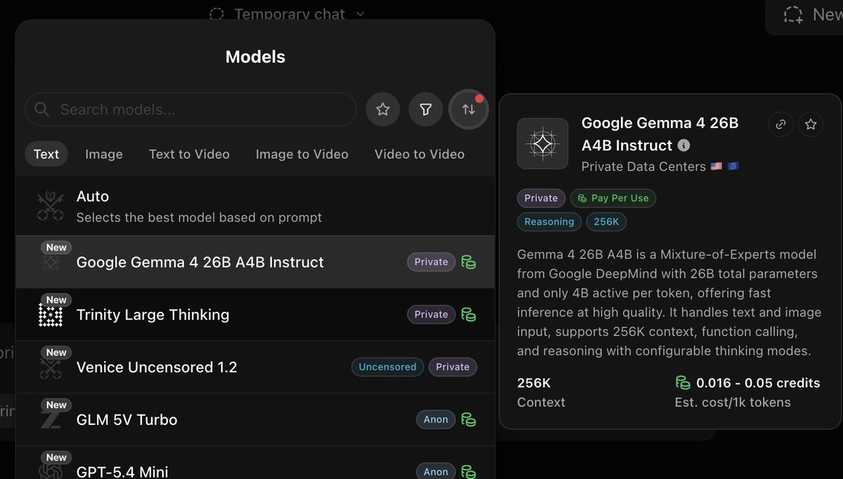This screenshot has height=479, width=843.
Task: Click Private badge on Gemma list row
Action: click(431, 262)
